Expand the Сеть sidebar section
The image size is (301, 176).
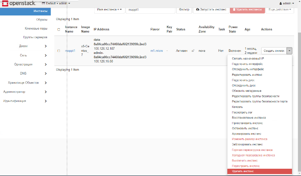[x=45, y=55]
